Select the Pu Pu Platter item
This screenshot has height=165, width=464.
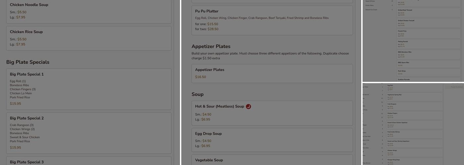pos(272,20)
